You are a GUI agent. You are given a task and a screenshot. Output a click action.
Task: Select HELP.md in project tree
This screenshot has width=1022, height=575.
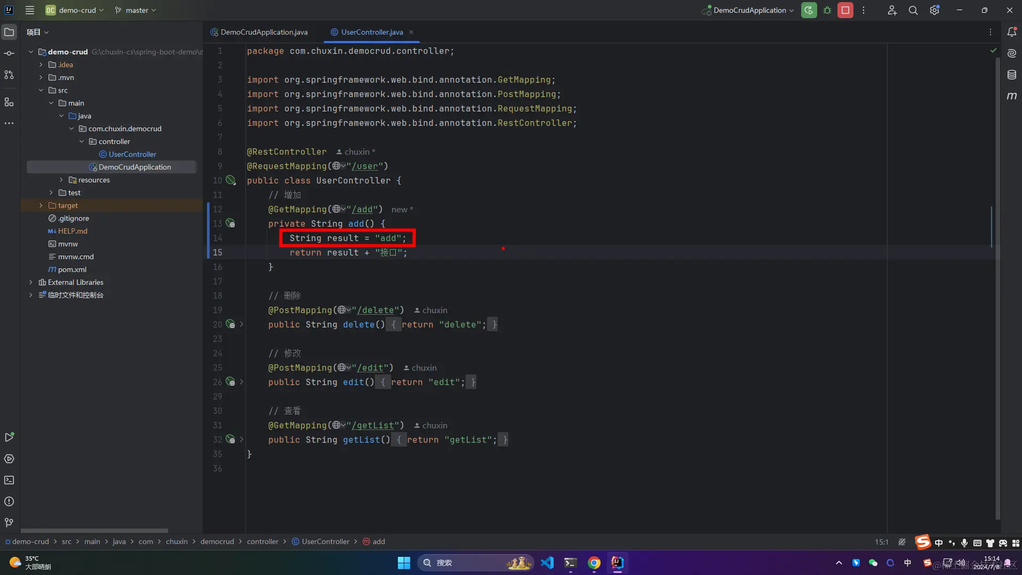[68, 231]
